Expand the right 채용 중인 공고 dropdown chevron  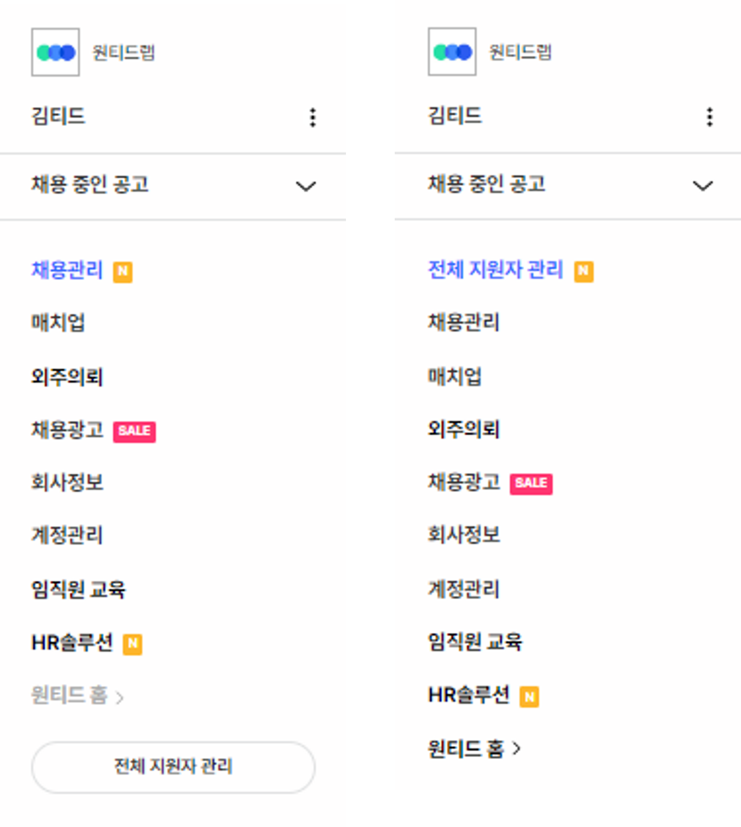703,186
